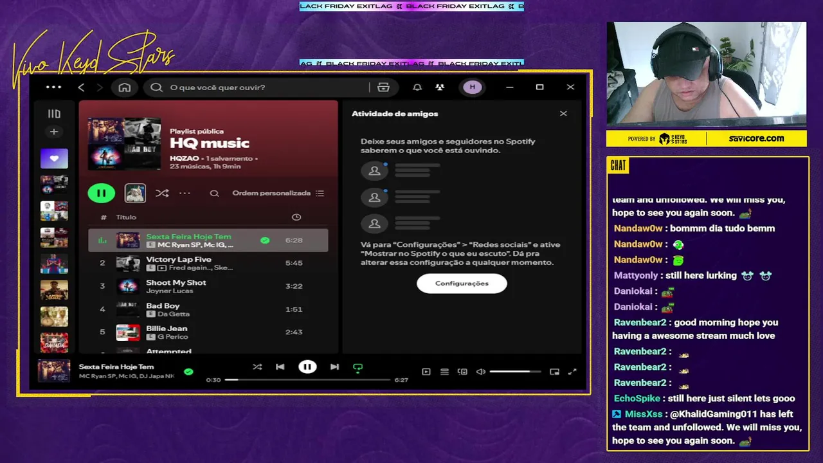
Task: Open more options dots for HQ music playlist
Action: click(x=185, y=193)
